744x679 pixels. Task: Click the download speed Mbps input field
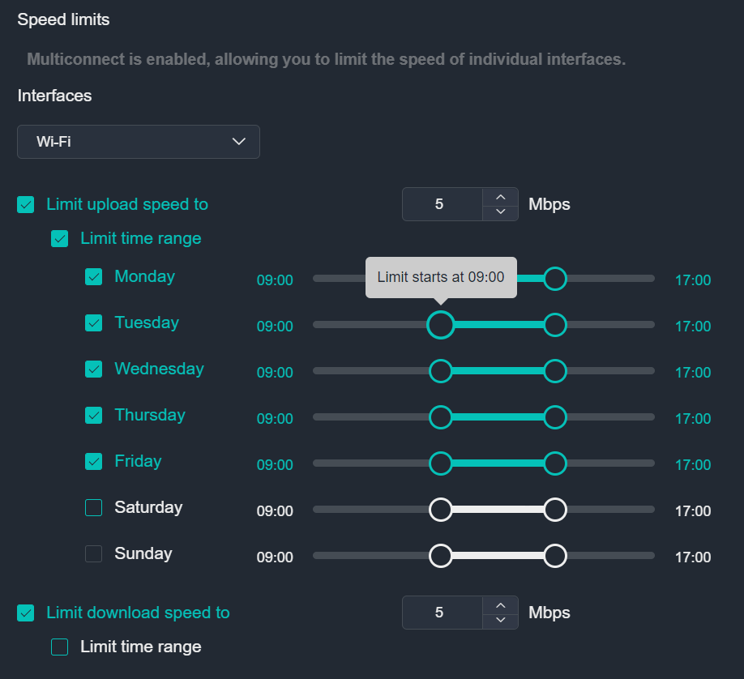point(442,613)
